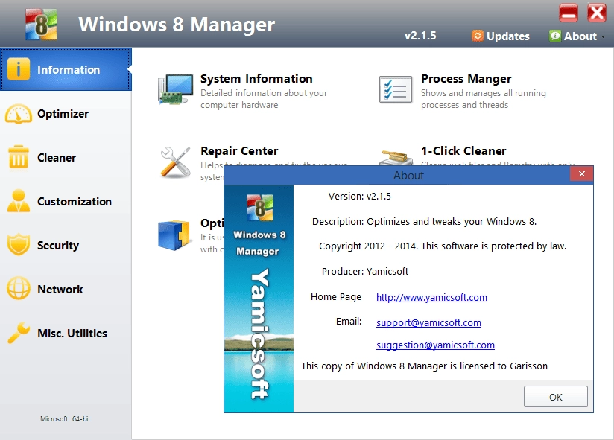The width and height of the screenshot is (614, 440).
Task: Select the Information tab
Action: [x=66, y=69]
